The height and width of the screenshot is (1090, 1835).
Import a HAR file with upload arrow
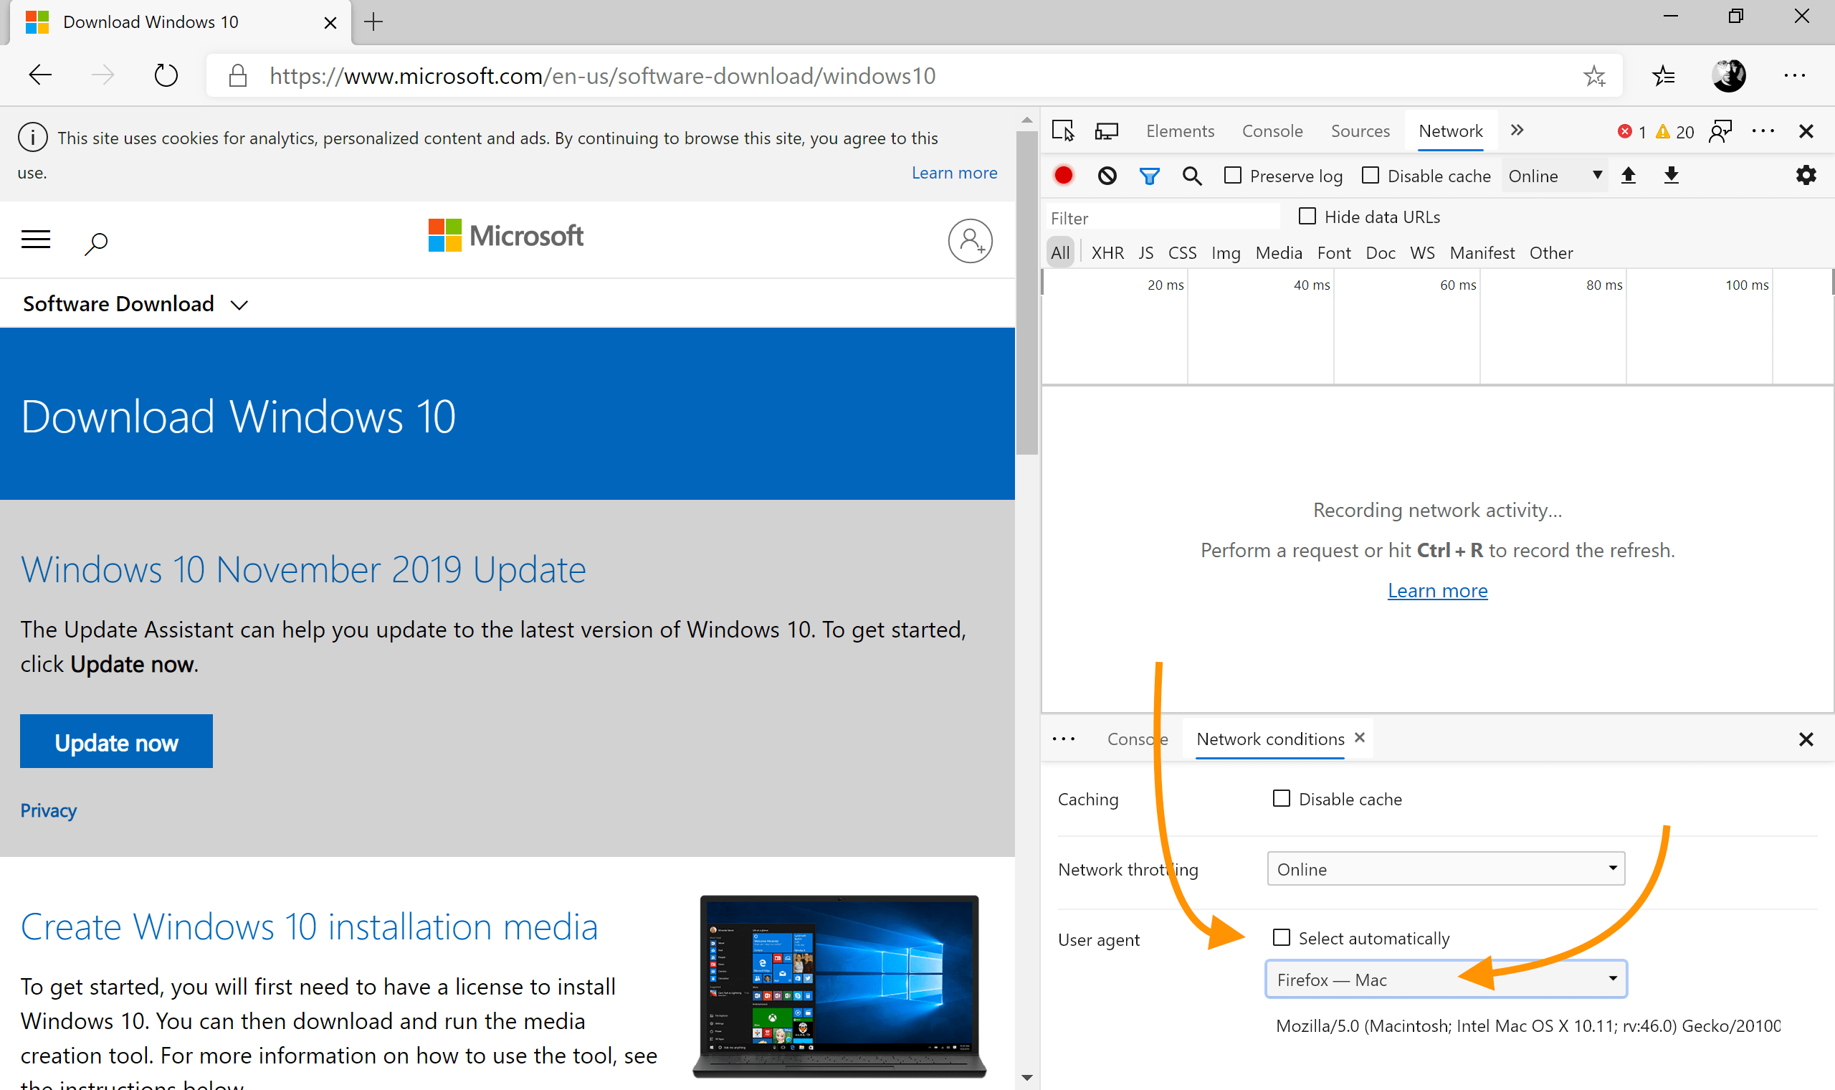[x=1629, y=175]
